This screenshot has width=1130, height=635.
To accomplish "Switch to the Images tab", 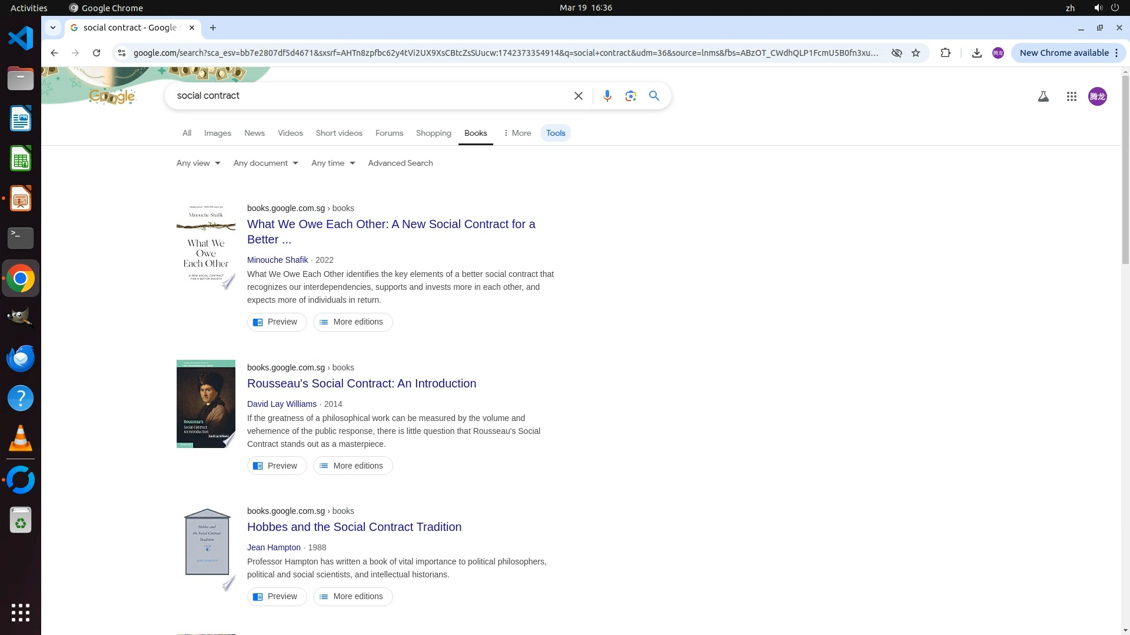I will (217, 133).
